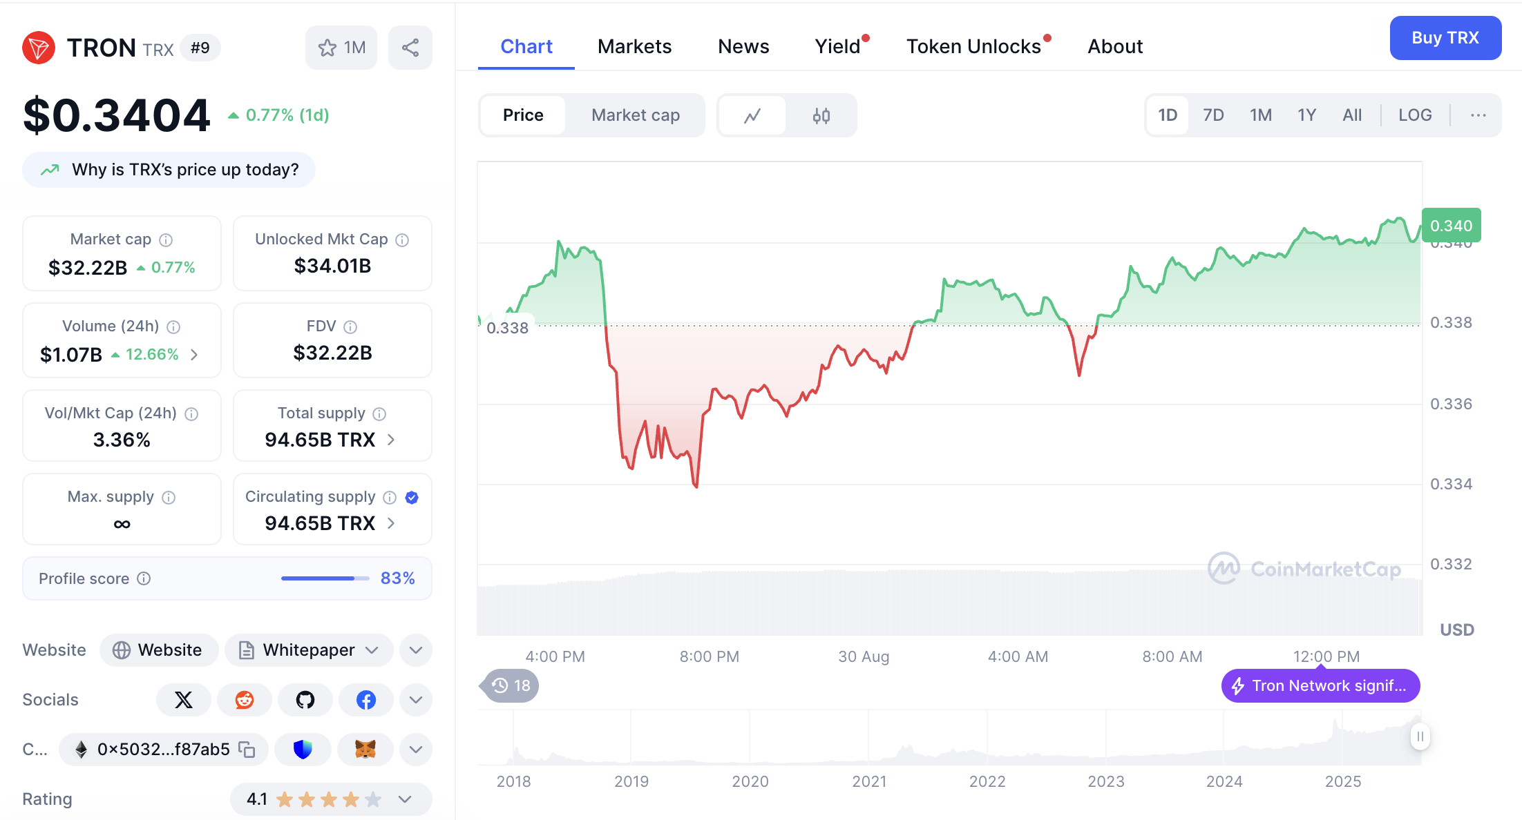Open the X (Twitter) social link

coord(184,700)
